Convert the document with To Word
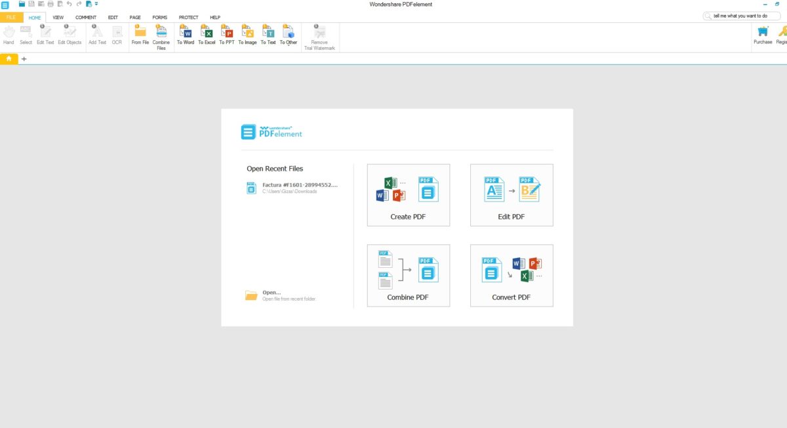Screen dimensions: 787x428 (x=186, y=35)
